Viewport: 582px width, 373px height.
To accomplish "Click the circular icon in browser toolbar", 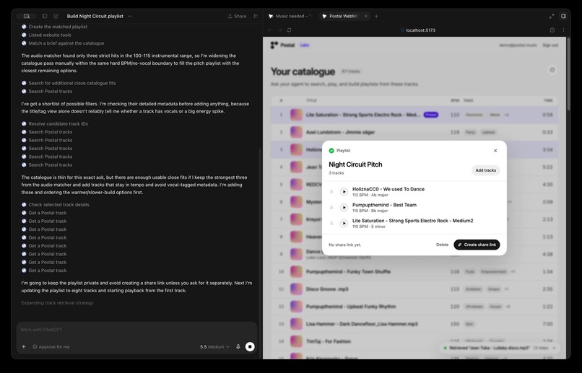I will click(552, 30).
